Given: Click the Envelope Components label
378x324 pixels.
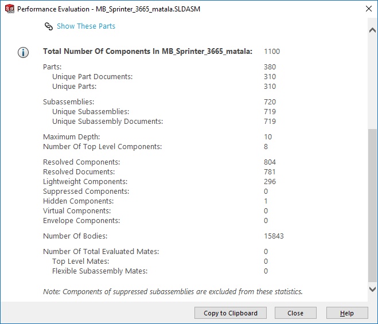Looking at the screenshot, I should [81, 221].
